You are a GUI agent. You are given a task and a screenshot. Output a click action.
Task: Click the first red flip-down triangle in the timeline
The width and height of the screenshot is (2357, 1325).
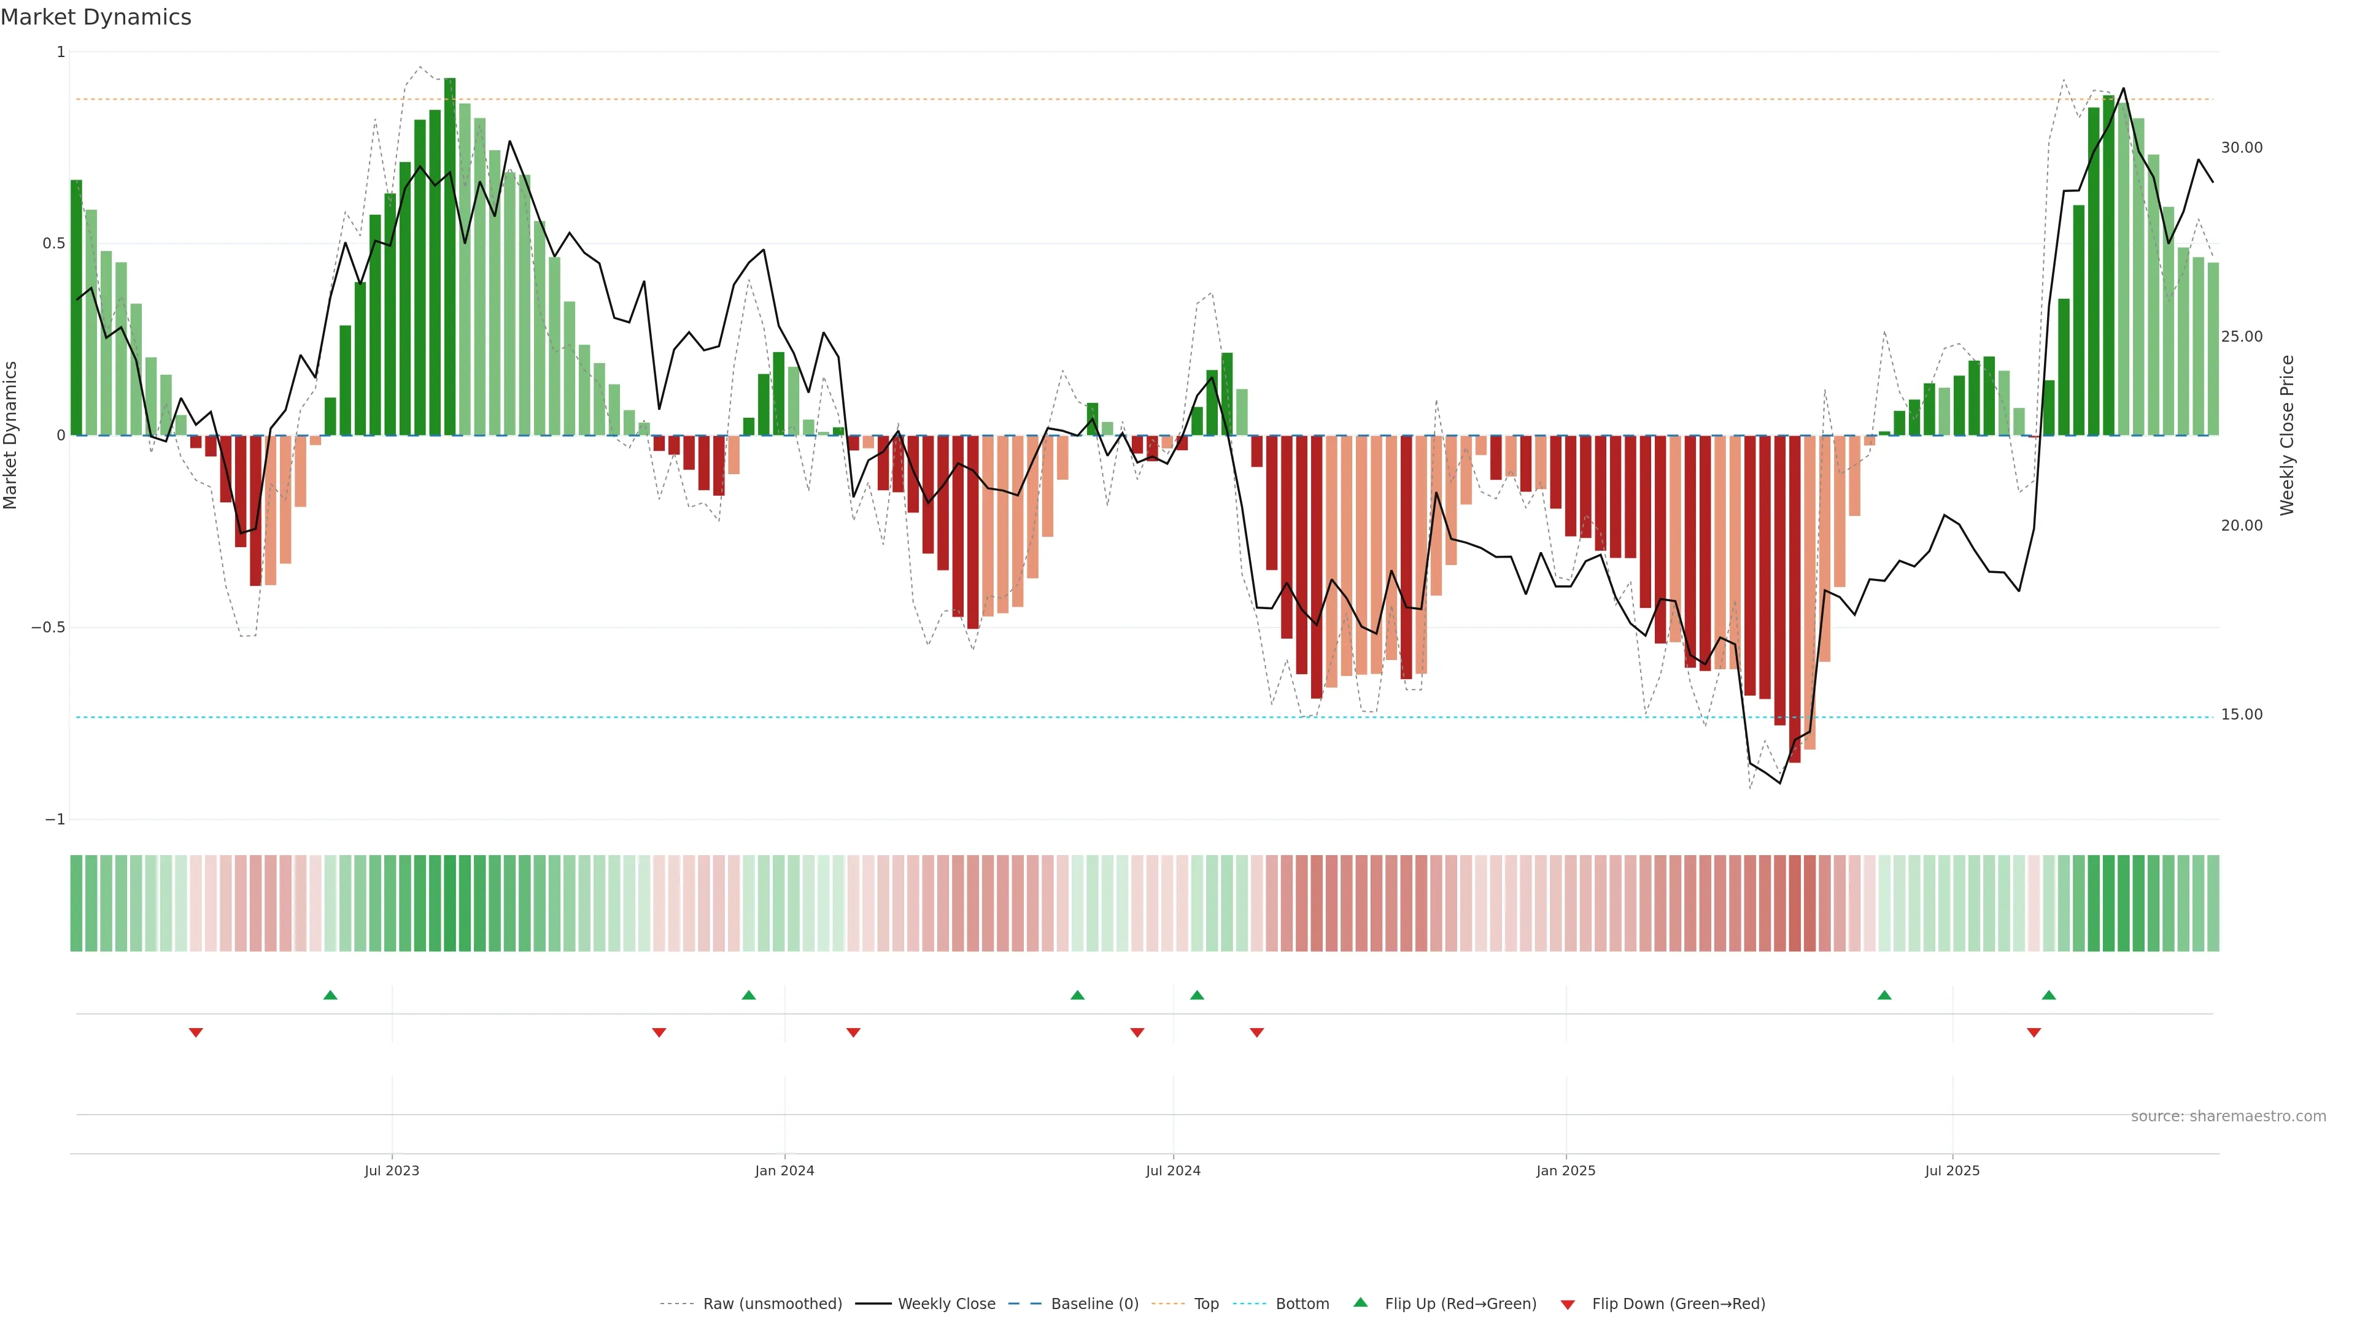(196, 1032)
